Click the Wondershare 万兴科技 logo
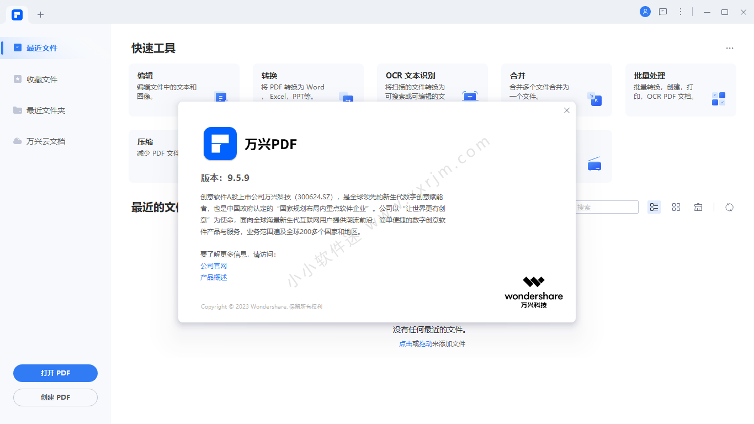Viewport: 754px width, 424px height. point(534,292)
